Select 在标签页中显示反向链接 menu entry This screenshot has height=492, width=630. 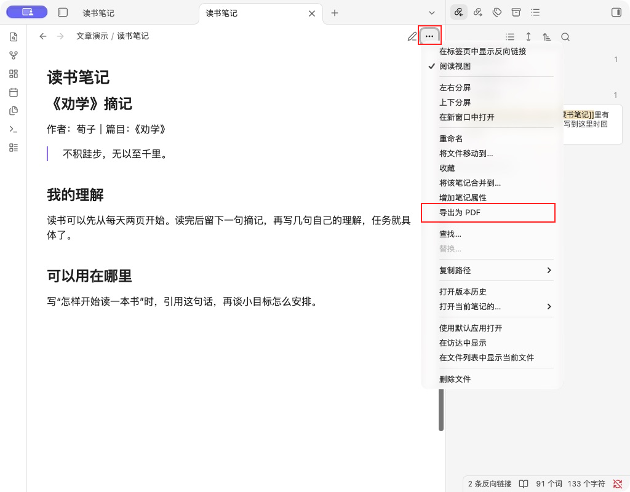tap(488, 52)
